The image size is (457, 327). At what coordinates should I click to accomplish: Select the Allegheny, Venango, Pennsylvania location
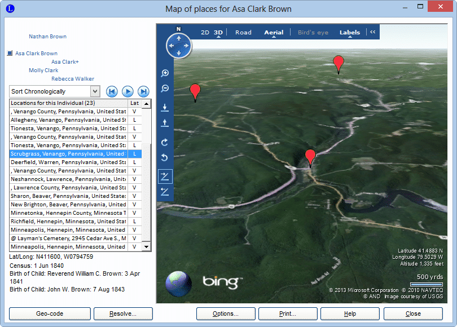click(76, 120)
